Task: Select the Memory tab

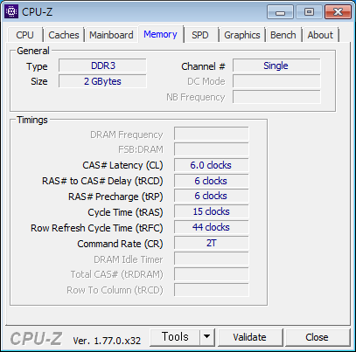Action: click(x=160, y=34)
